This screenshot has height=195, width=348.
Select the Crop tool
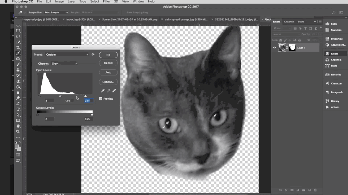pyautogui.click(x=18, y=48)
